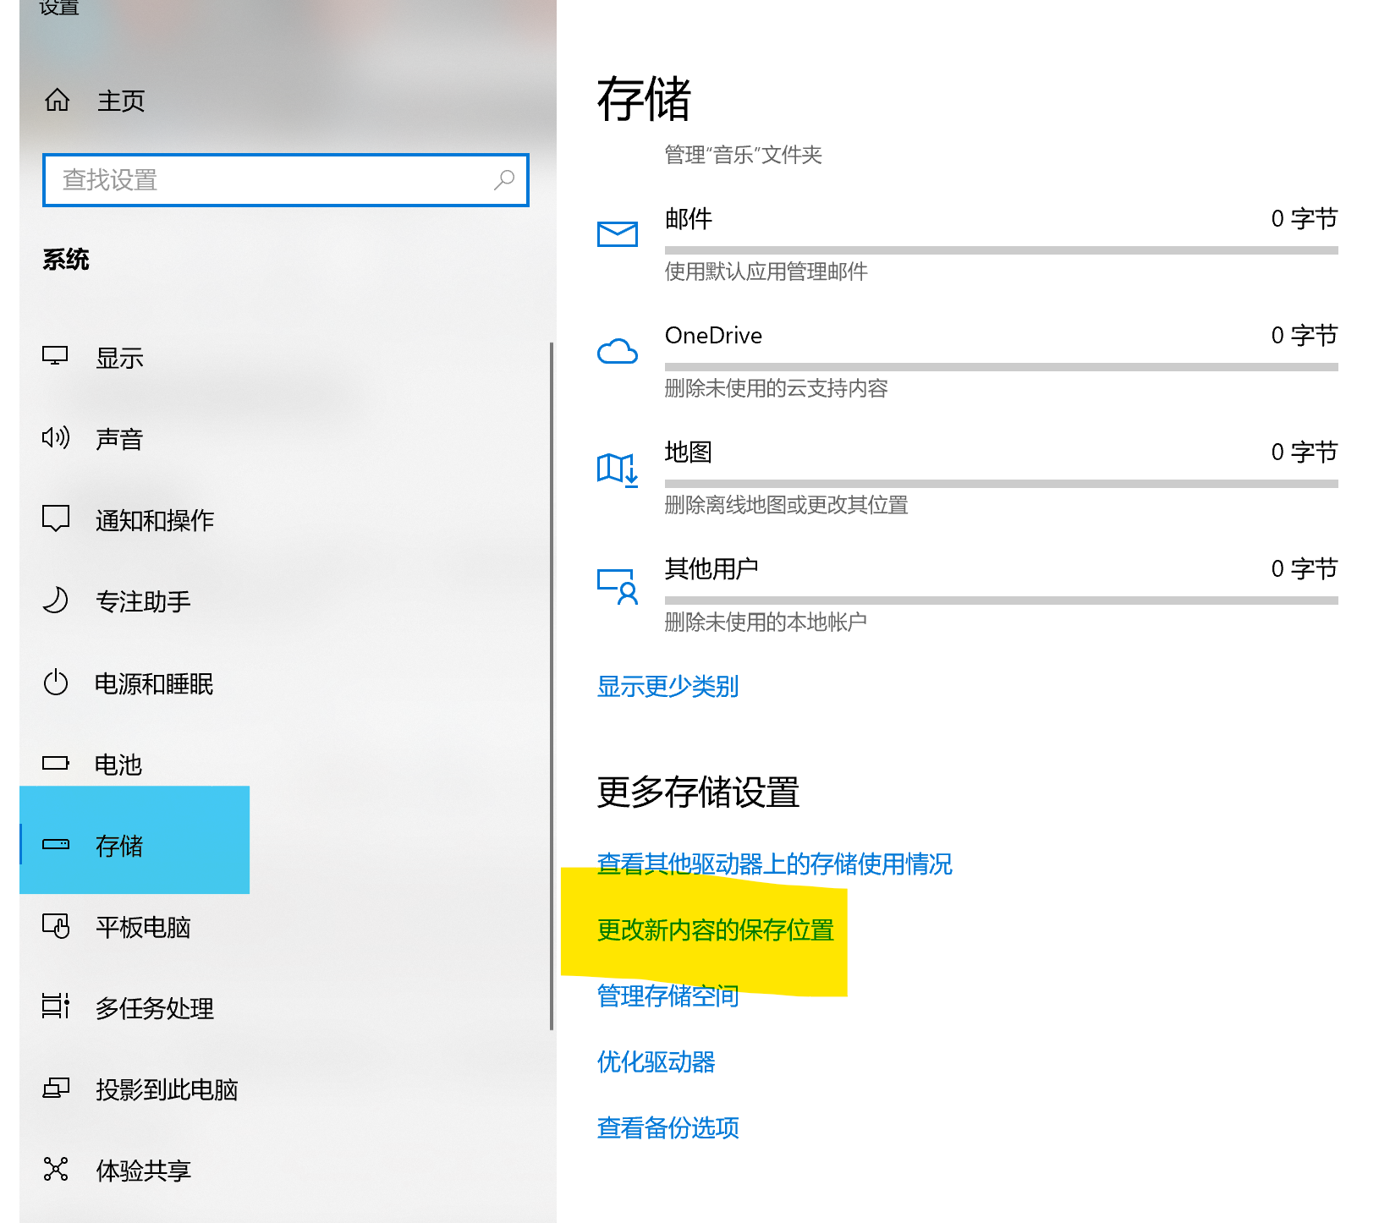
Task: Click the 地图 usage bar
Action: (x=1002, y=484)
